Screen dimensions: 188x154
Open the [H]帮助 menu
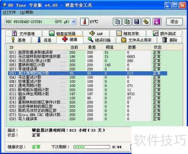[x=27, y=12]
